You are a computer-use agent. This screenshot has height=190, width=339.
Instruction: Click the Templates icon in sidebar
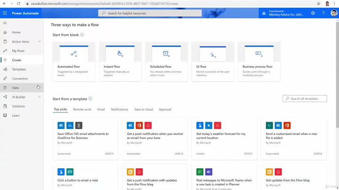click(x=5, y=69)
